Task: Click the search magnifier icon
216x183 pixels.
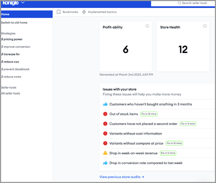Action: pos(179,3)
